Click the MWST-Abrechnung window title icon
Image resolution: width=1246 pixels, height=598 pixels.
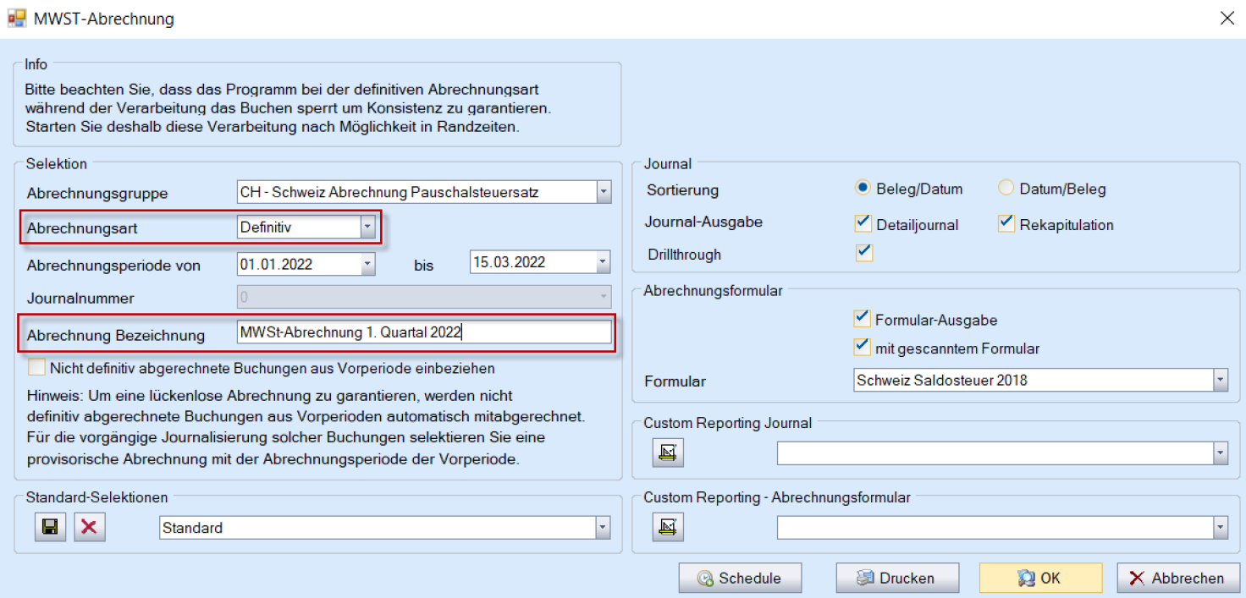16,18
